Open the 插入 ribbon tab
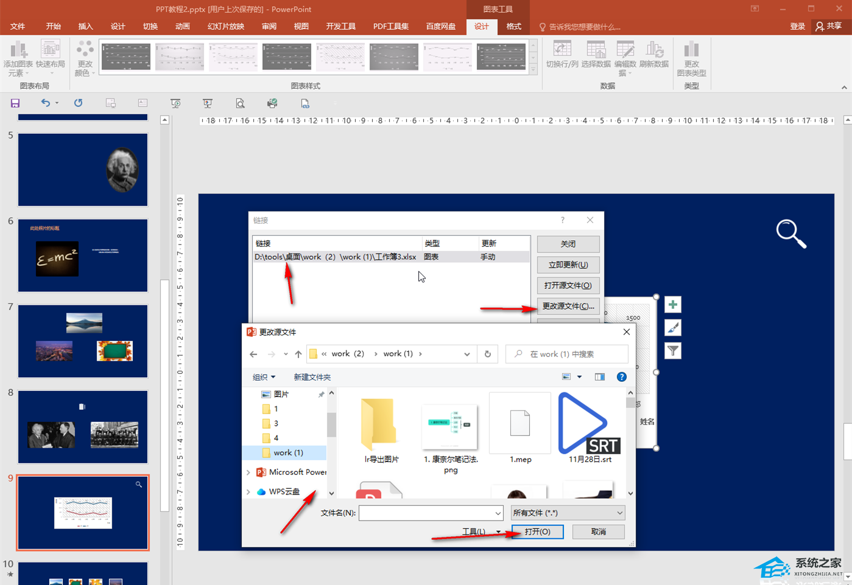 (x=85, y=27)
